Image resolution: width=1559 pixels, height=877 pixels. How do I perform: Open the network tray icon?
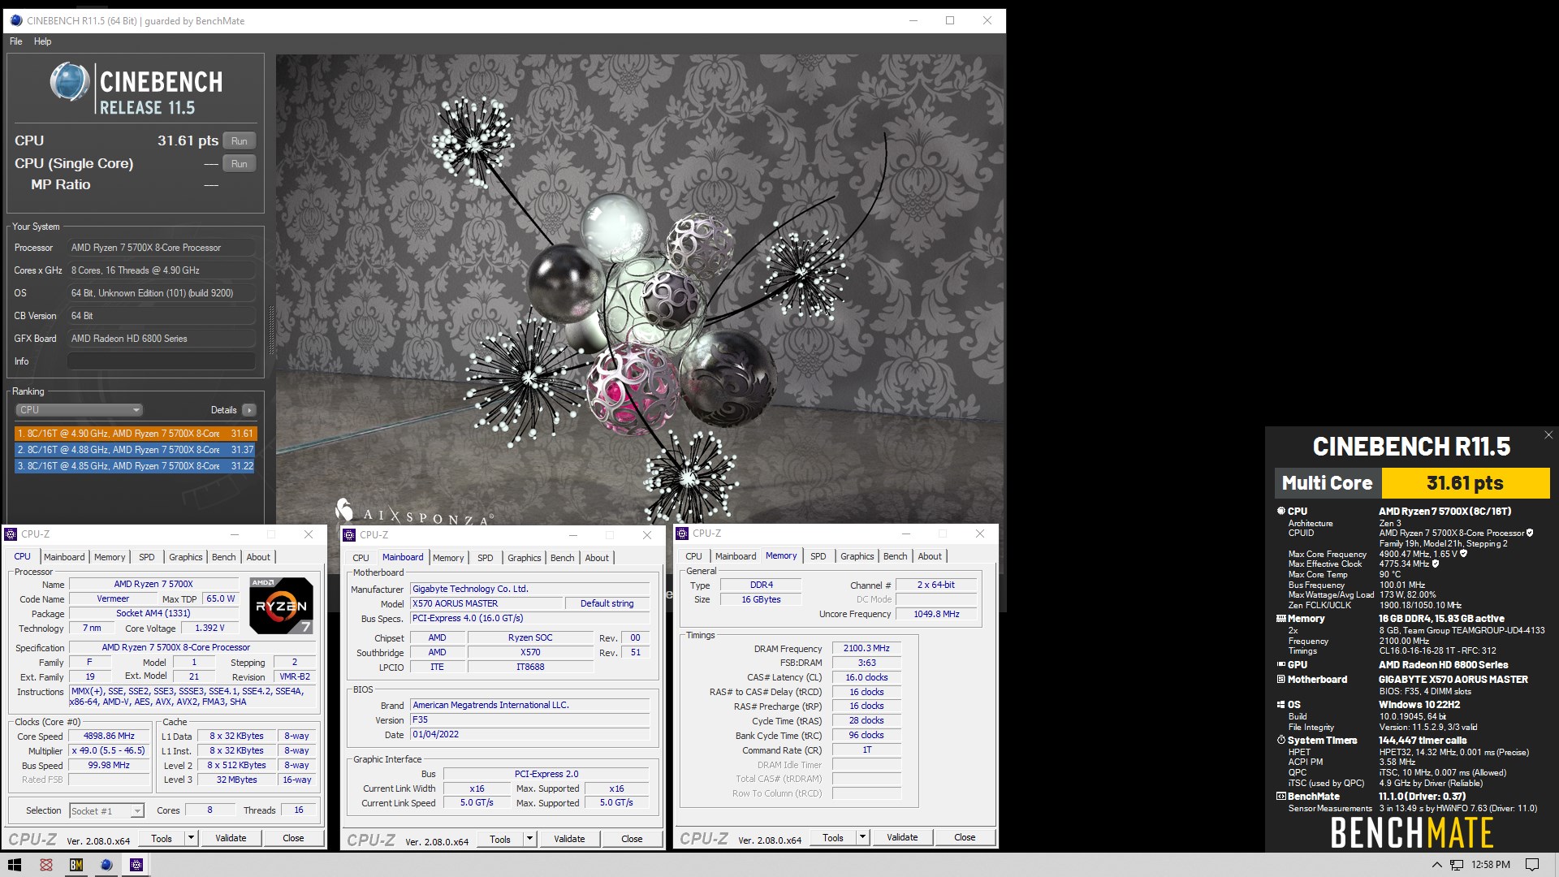pyautogui.click(x=1457, y=865)
